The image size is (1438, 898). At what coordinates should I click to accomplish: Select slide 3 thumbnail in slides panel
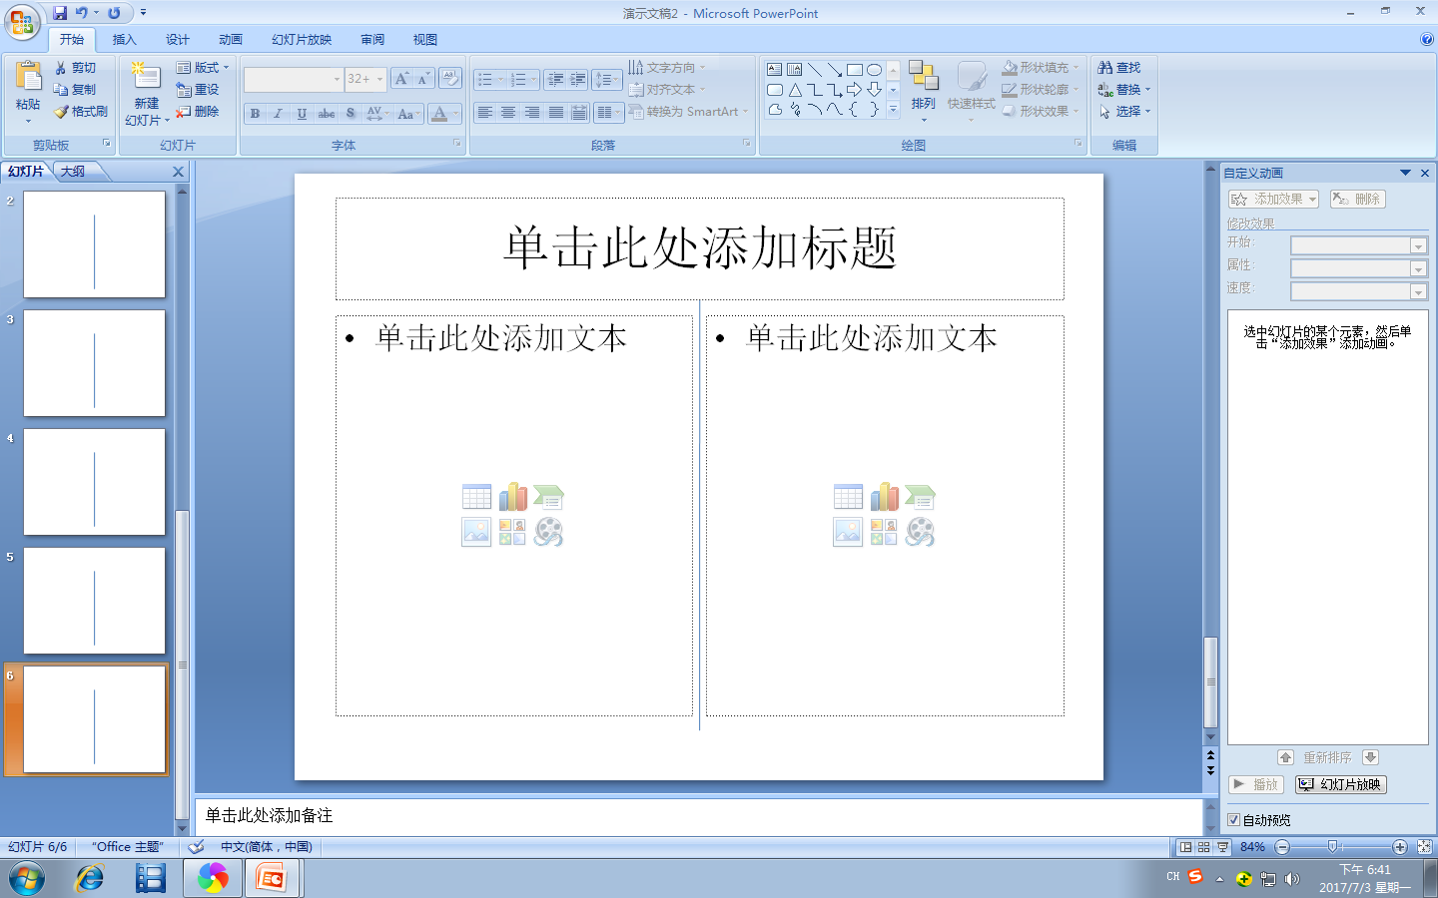pyautogui.click(x=94, y=364)
